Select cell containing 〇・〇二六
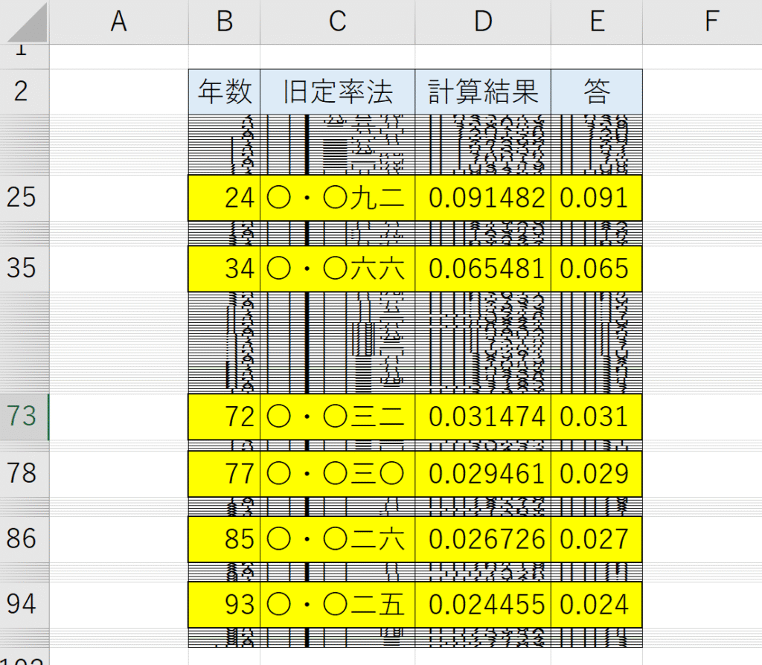 click(337, 539)
